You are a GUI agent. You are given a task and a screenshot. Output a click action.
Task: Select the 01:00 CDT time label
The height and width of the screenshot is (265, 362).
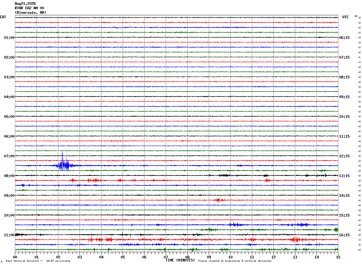click(x=9, y=38)
